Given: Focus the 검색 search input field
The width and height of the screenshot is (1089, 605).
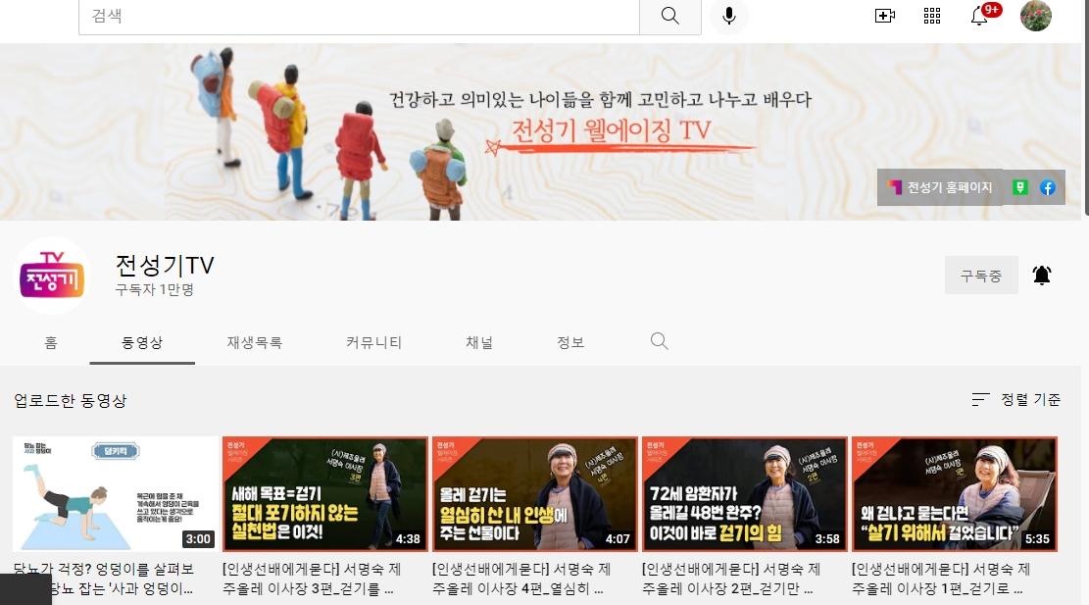Looking at the screenshot, I should pyautogui.click(x=359, y=16).
